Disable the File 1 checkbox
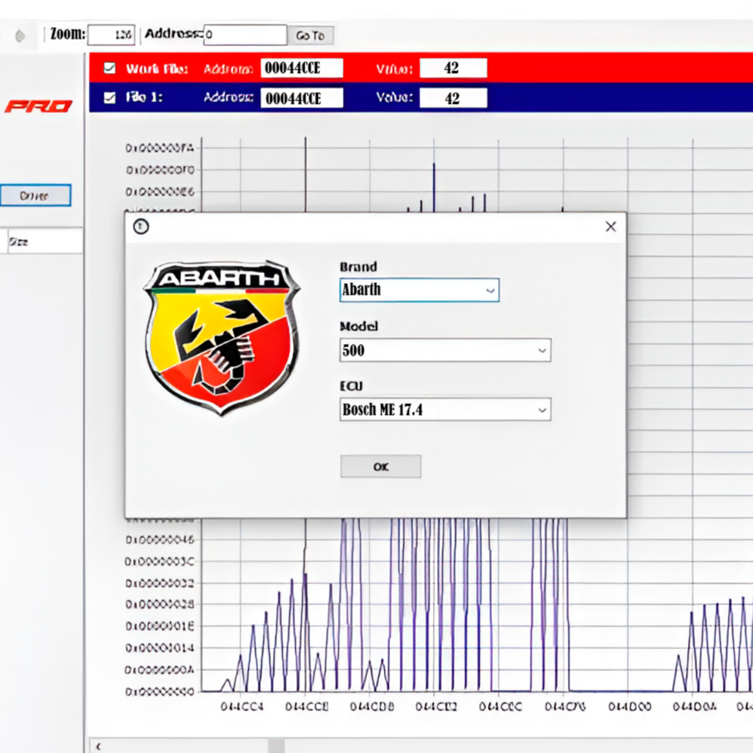Image resolution: width=753 pixels, height=753 pixels. [109, 98]
